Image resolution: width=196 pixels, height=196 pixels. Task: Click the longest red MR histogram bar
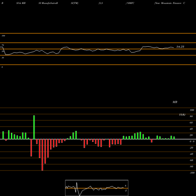(42, 155)
